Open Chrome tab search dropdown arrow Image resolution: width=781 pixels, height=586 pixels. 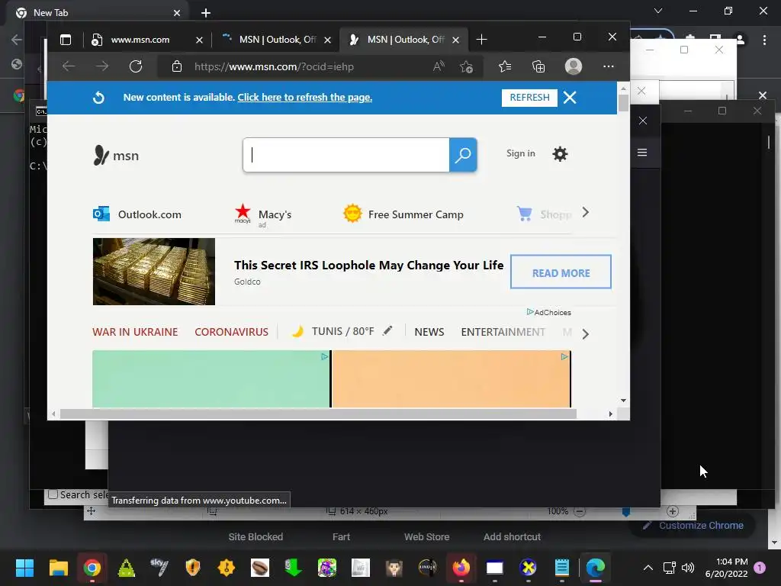[658, 11]
